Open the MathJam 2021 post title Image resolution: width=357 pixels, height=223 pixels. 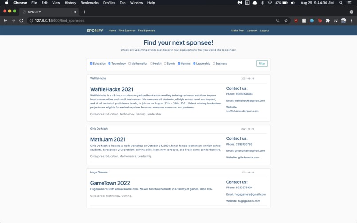click(108, 139)
